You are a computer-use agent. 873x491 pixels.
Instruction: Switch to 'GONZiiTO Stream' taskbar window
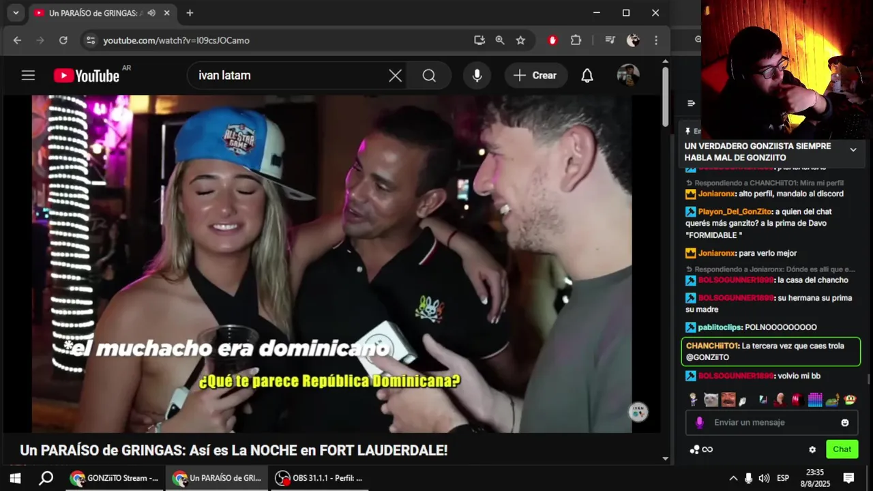[114, 478]
